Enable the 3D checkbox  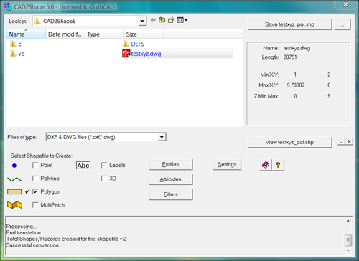[104, 179]
